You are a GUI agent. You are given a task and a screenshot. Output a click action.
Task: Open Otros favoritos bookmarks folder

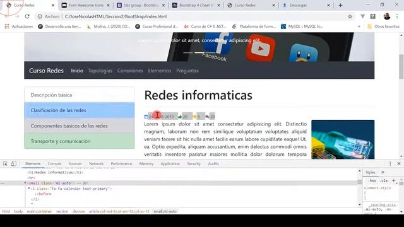pyautogui.click(x=383, y=26)
